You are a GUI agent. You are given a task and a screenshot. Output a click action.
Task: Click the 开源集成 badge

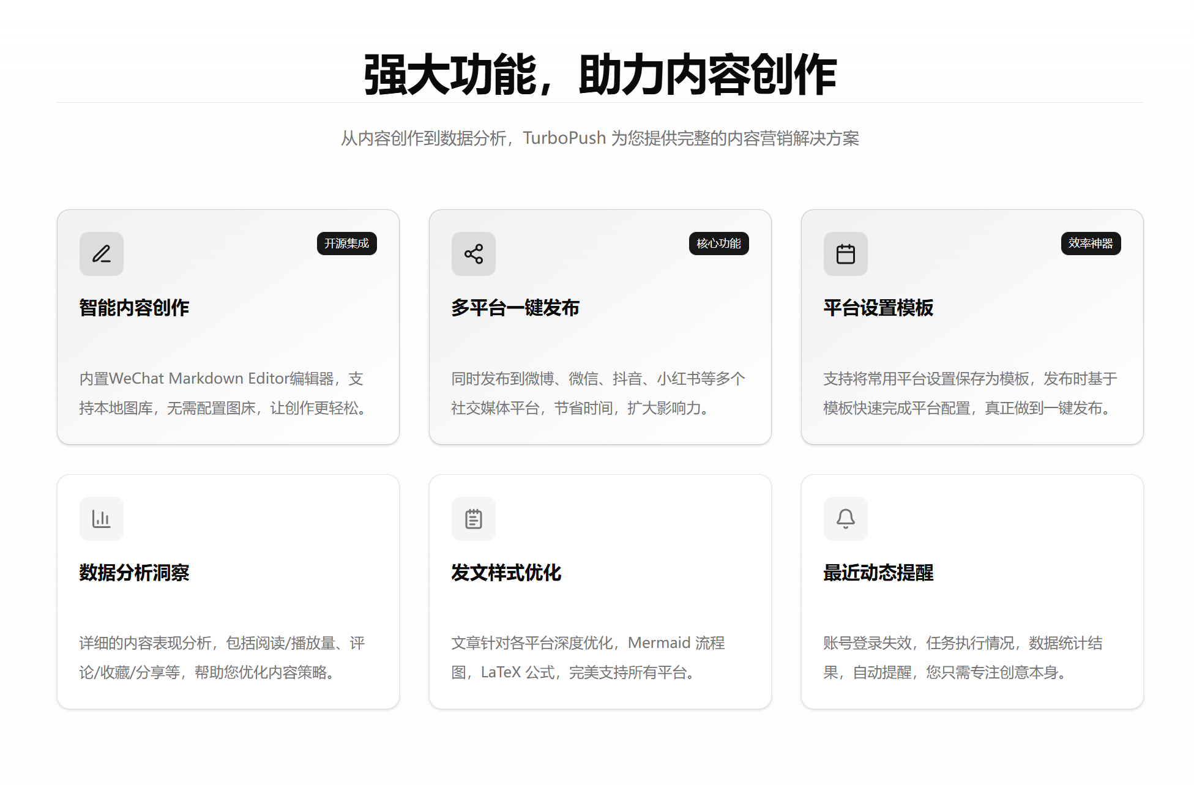coord(346,244)
